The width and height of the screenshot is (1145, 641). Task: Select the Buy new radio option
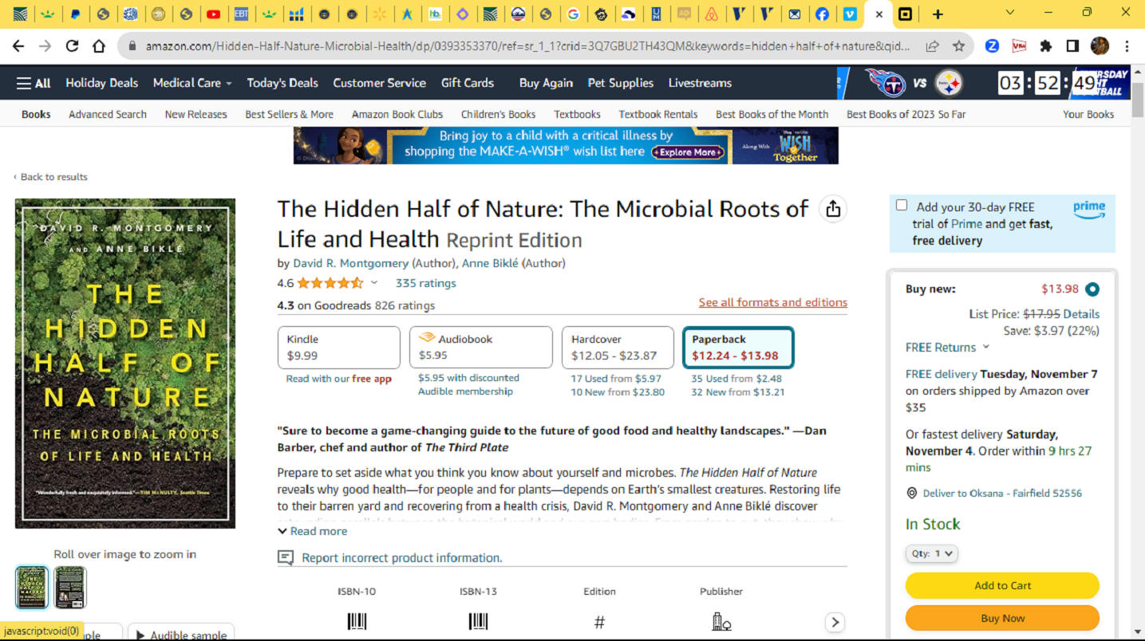1092,289
